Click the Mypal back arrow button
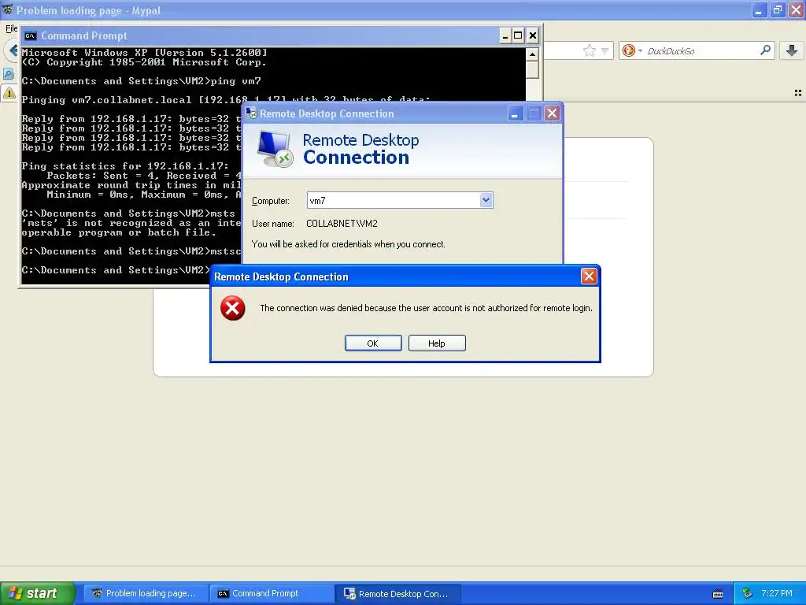806x605 pixels. [x=11, y=50]
